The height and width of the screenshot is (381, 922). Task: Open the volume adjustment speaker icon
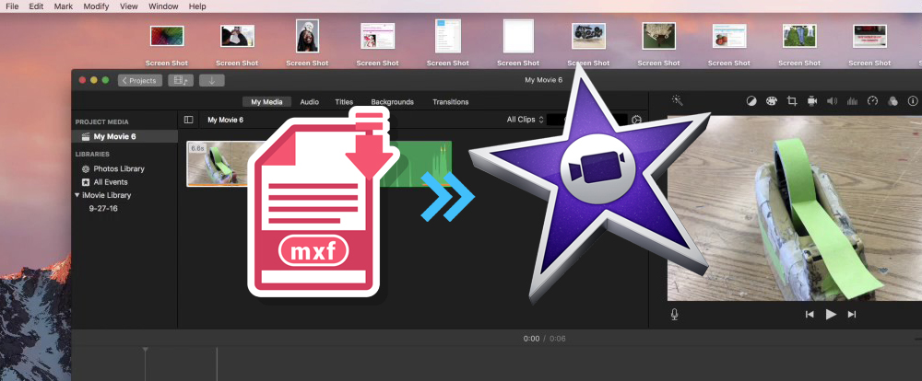[x=832, y=101]
